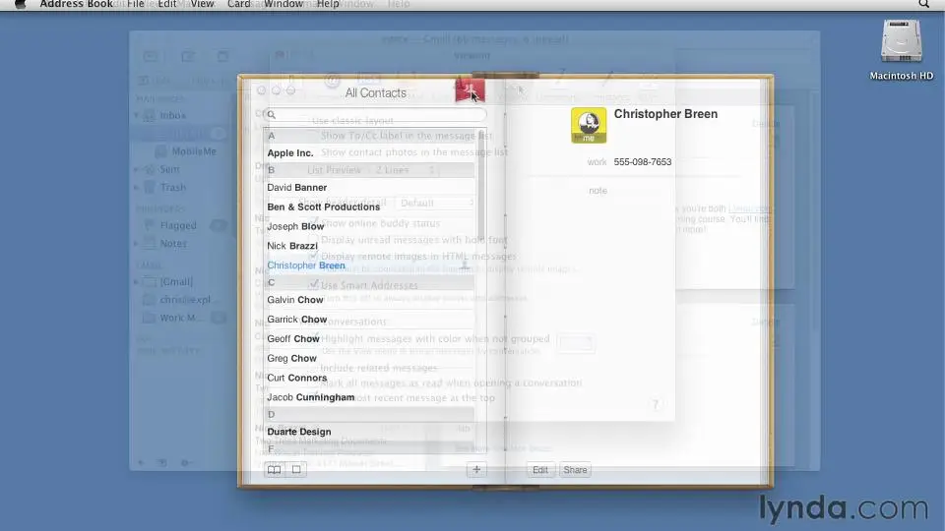
Task: Switch to card only view icon
Action: click(x=296, y=470)
